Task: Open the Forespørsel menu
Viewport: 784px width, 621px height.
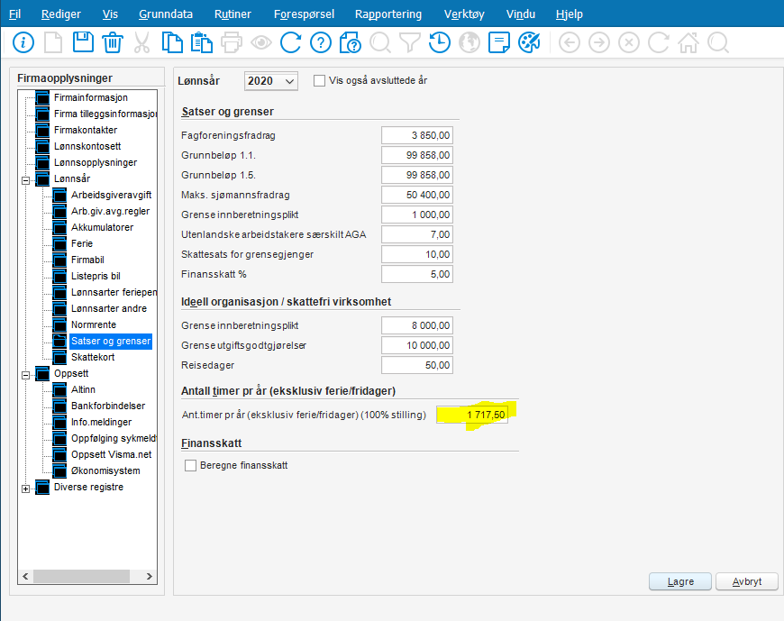Action: click(304, 14)
